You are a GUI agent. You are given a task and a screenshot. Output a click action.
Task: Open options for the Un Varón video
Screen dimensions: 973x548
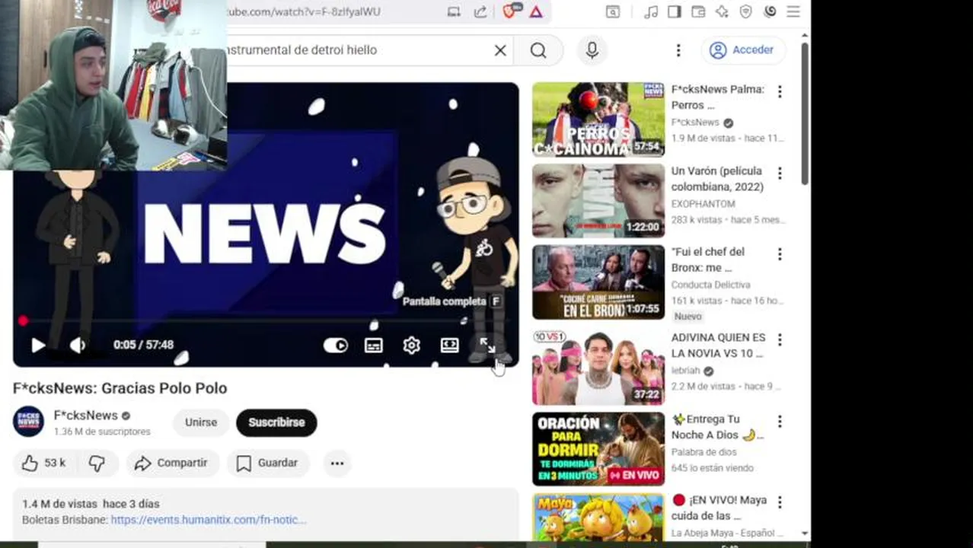point(780,173)
